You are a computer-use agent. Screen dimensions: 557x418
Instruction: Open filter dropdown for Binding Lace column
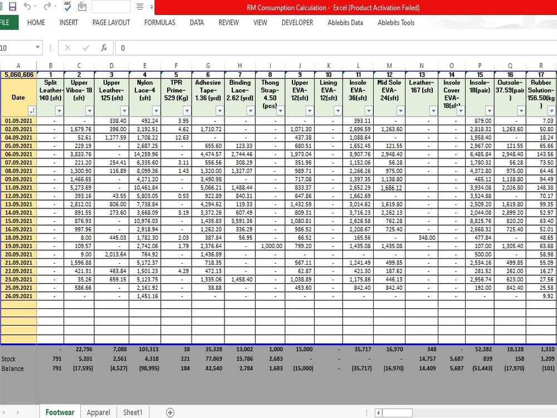coord(251,111)
